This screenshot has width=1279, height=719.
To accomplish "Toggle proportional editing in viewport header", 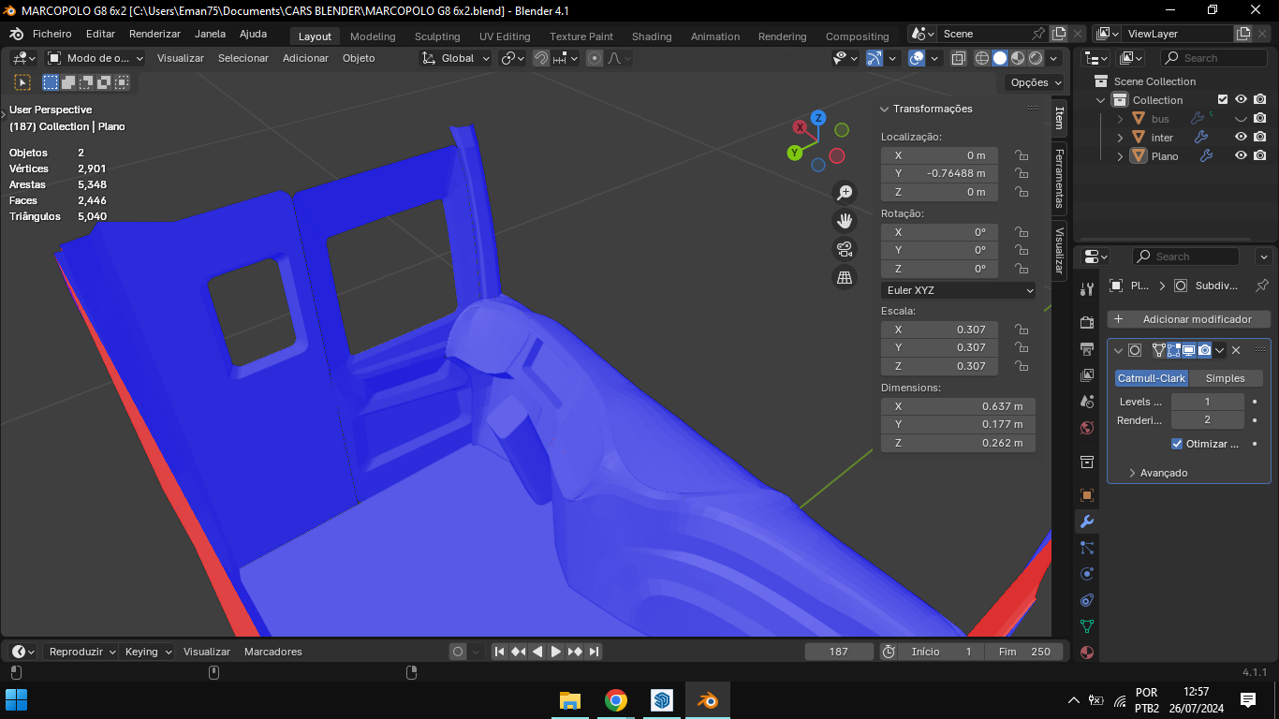I will (595, 58).
